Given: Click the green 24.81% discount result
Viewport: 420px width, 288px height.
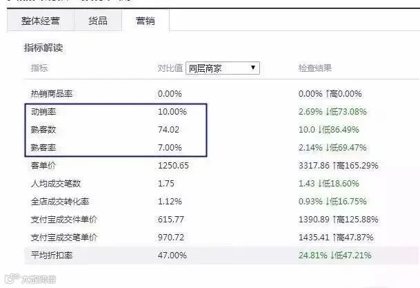Looking at the screenshot, I should (x=313, y=256).
